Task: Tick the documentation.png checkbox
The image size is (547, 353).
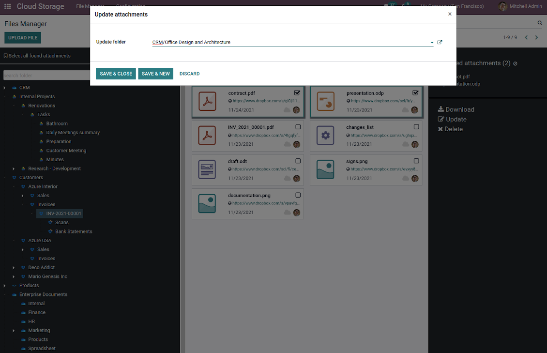Action: pyautogui.click(x=298, y=195)
